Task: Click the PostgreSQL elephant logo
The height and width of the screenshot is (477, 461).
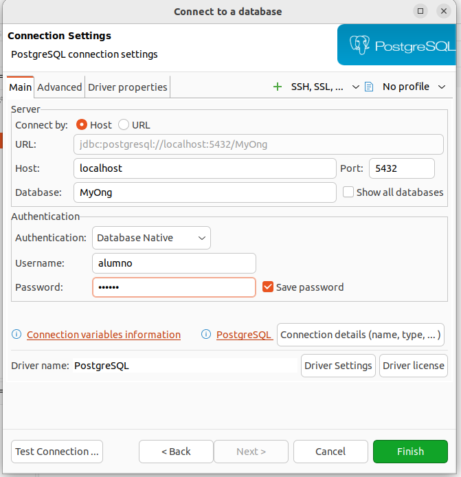Action: pos(360,45)
